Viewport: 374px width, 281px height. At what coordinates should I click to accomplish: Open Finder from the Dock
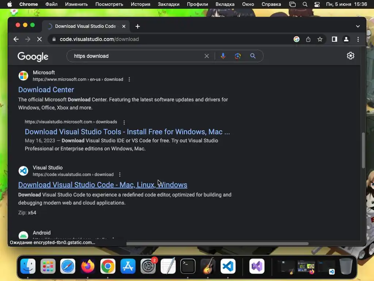tap(28, 266)
